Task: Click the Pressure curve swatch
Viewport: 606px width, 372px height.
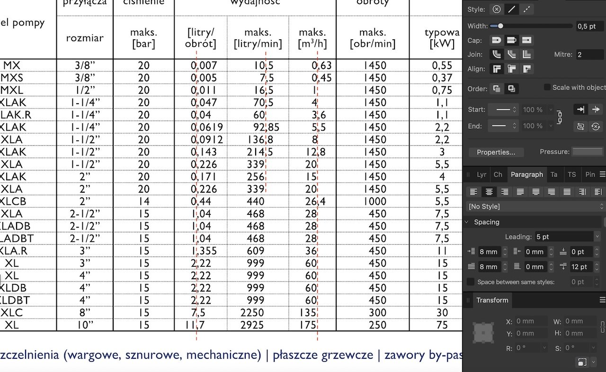Action: tap(588, 152)
